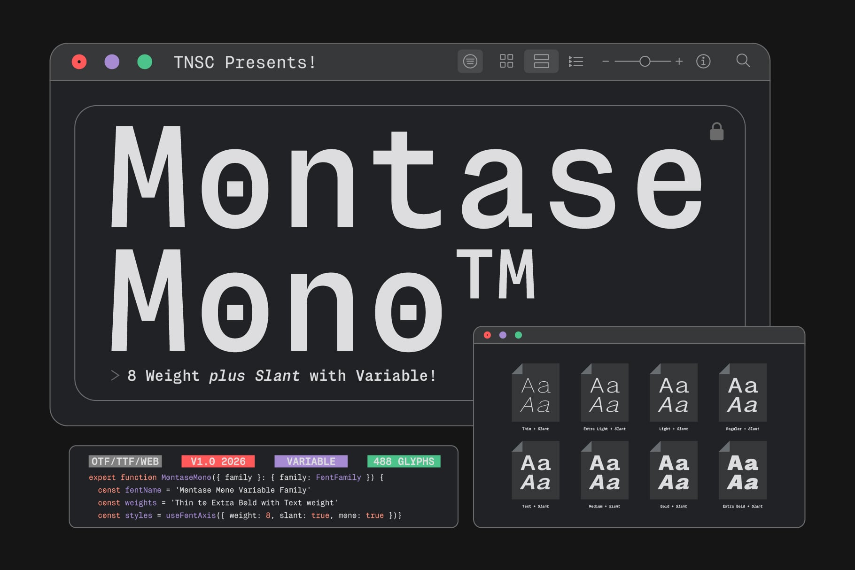
Task: Click the large Montase heading text
Action: 407,177
